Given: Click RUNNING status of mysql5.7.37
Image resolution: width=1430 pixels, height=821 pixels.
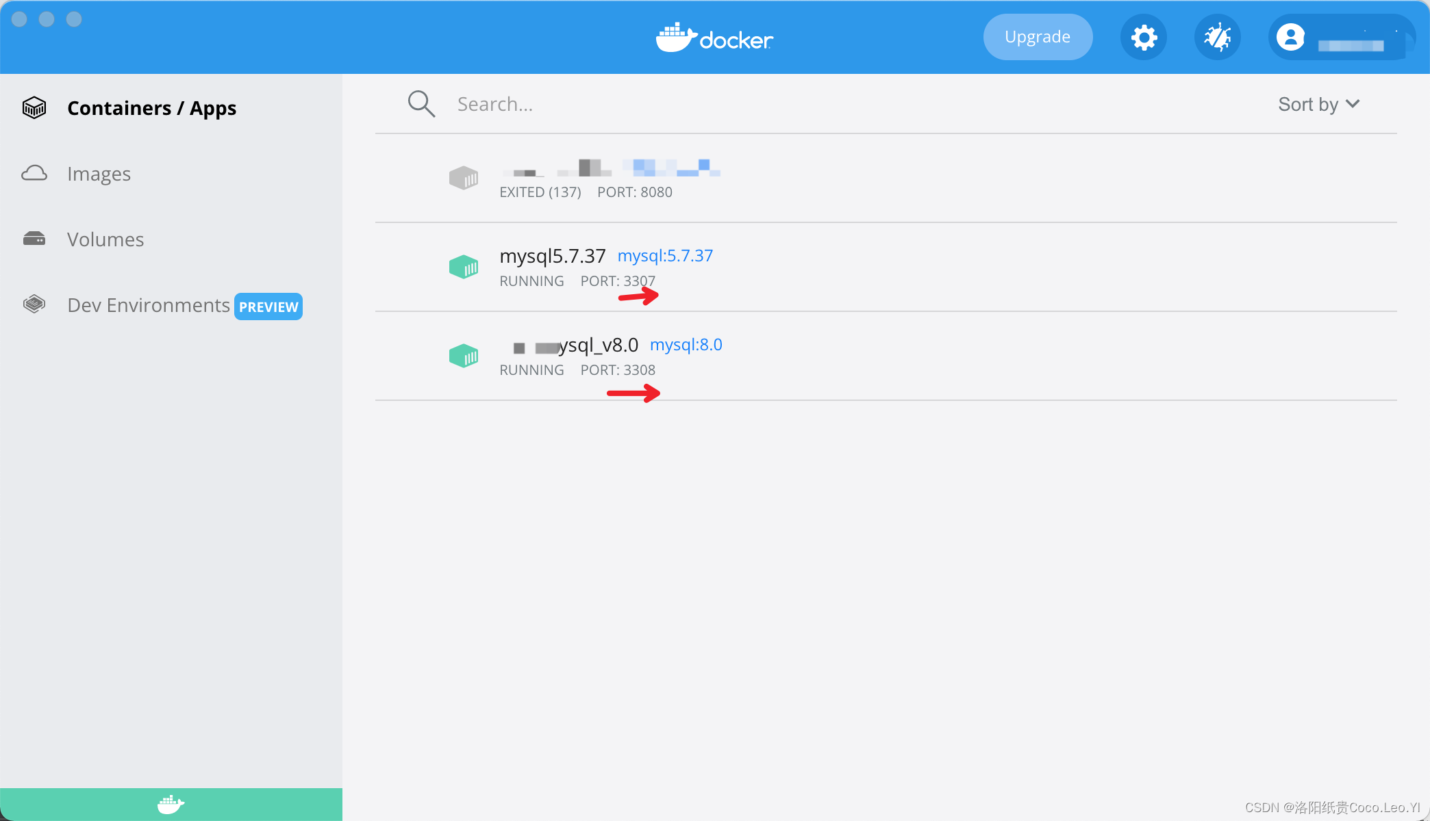Looking at the screenshot, I should pos(531,281).
